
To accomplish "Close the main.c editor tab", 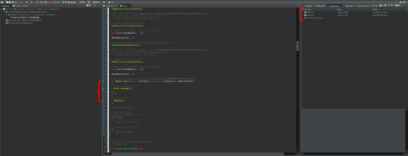I will pos(130,6).
